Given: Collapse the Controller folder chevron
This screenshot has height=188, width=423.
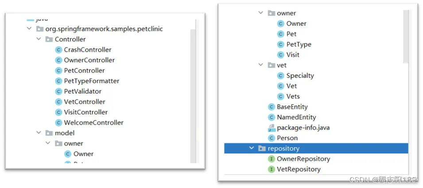Looking at the screenshot, I should [x=39, y=39].
